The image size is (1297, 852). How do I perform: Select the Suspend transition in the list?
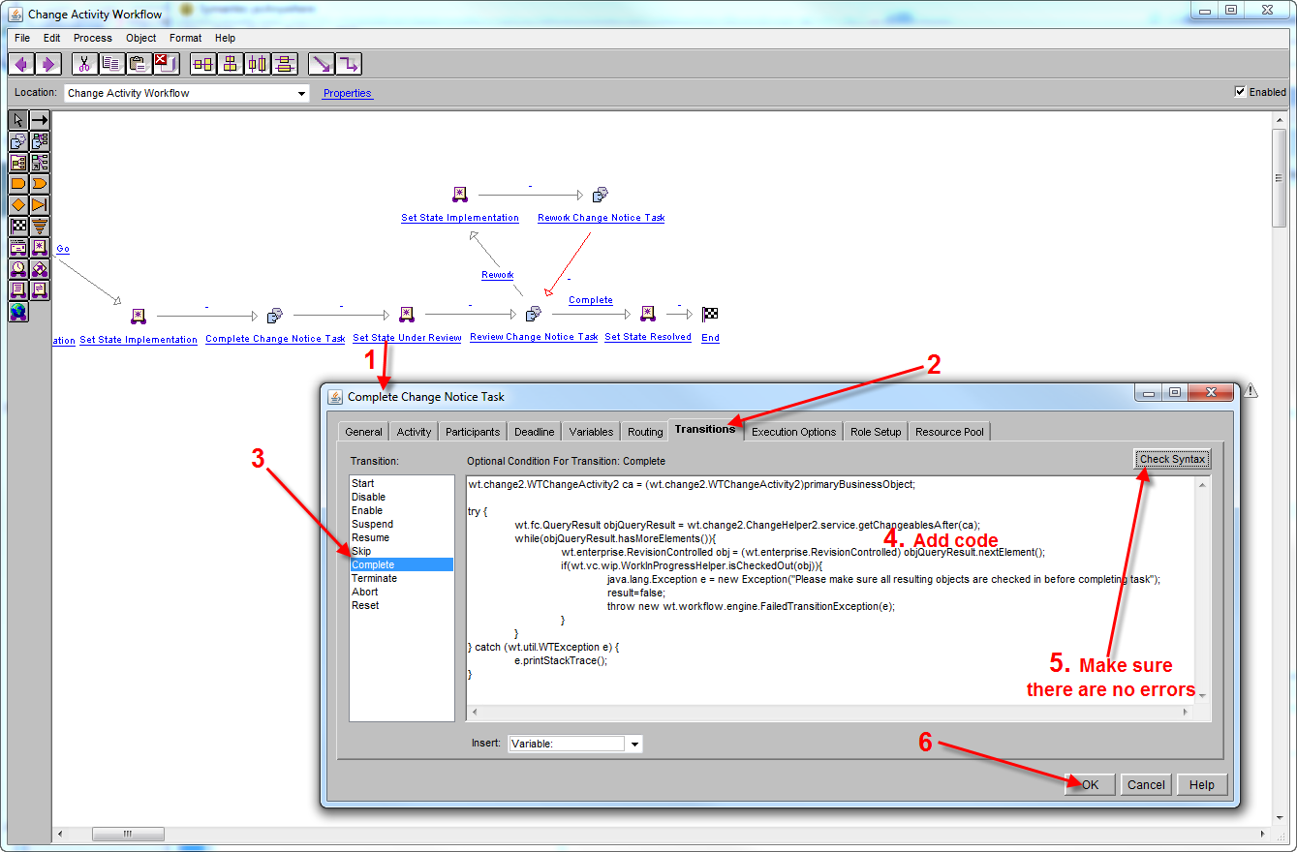[401, 524]
